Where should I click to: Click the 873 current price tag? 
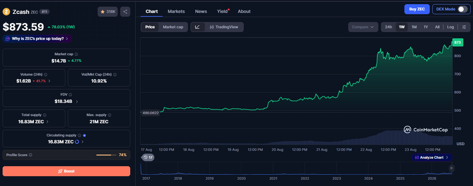coord(457,42)
